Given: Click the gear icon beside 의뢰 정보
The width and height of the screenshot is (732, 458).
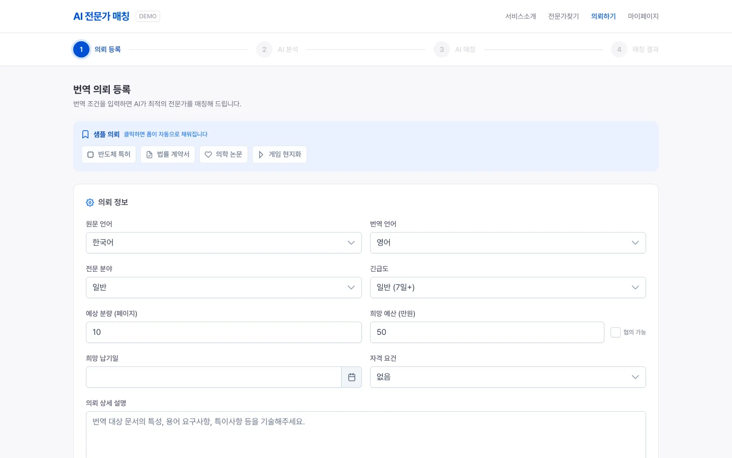Looking at the screenshot, I should pyautogui.click(x=90, y=203).
